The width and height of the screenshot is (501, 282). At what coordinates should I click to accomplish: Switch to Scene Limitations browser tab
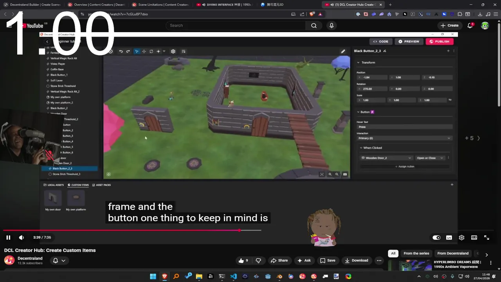[x=160, y=5]
